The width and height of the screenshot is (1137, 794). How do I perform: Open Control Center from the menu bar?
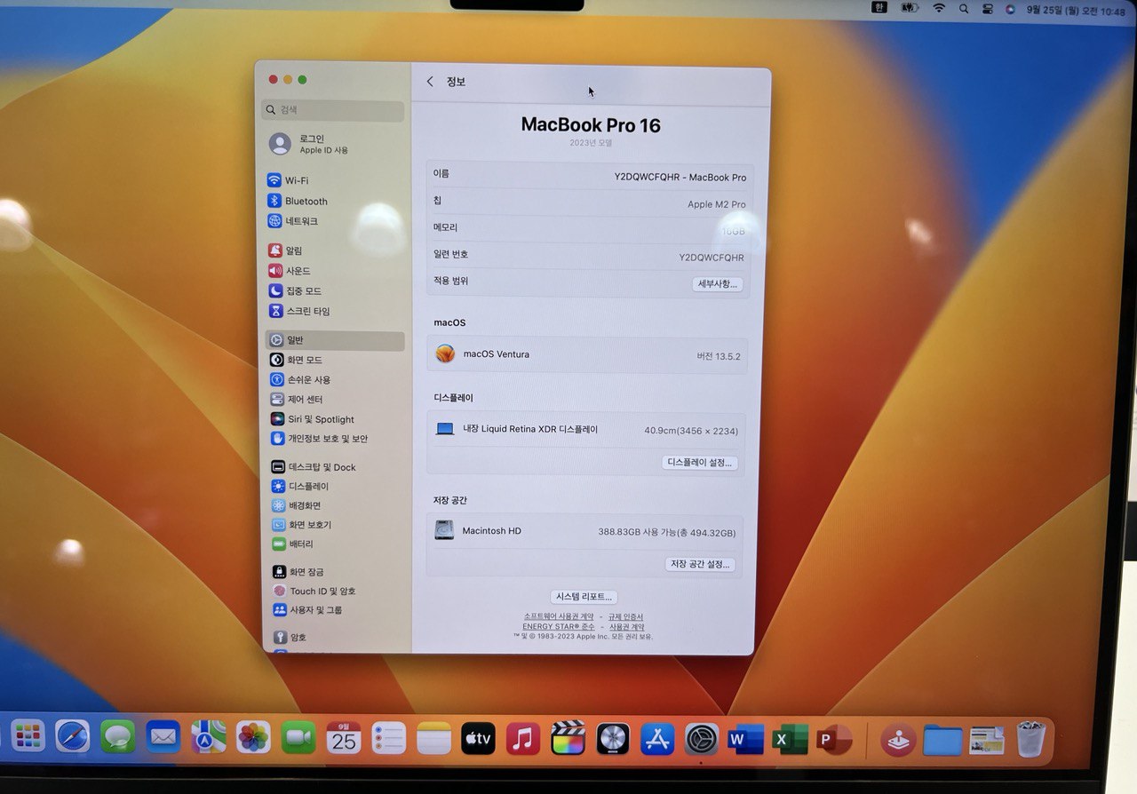[x=987, y=9]
